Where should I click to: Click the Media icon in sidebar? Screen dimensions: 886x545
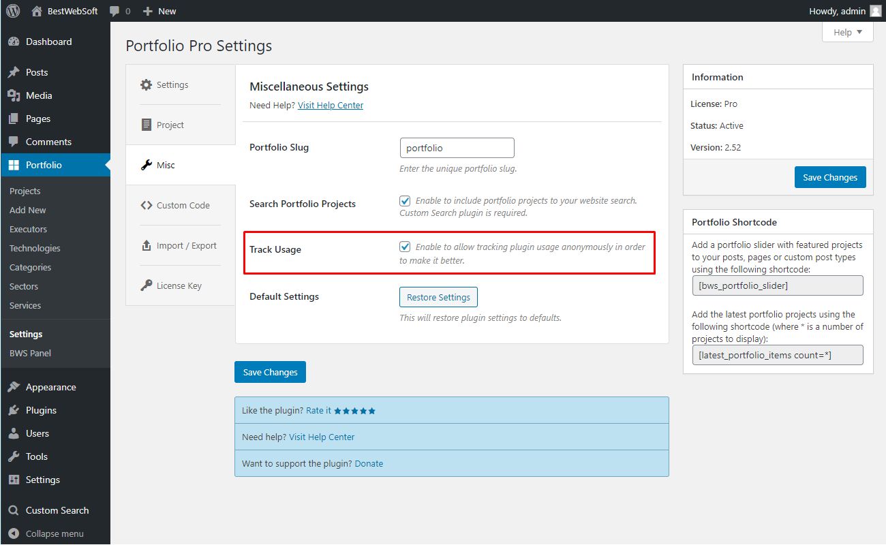[x=14, y=95]
